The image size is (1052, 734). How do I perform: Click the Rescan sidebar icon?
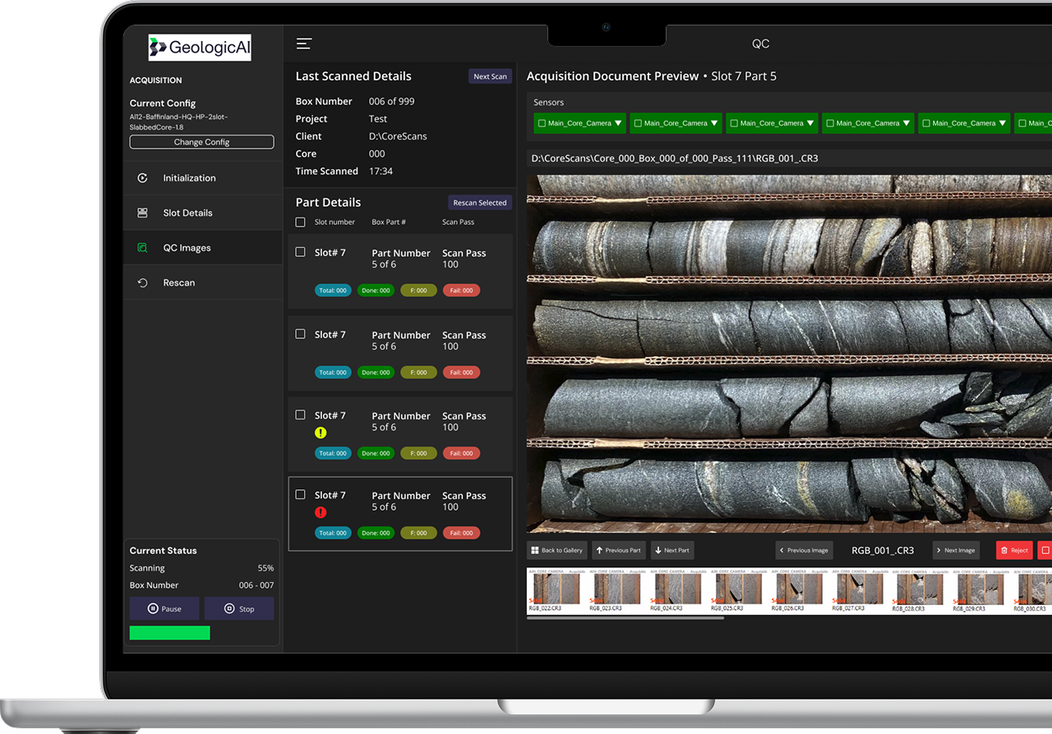142,282
